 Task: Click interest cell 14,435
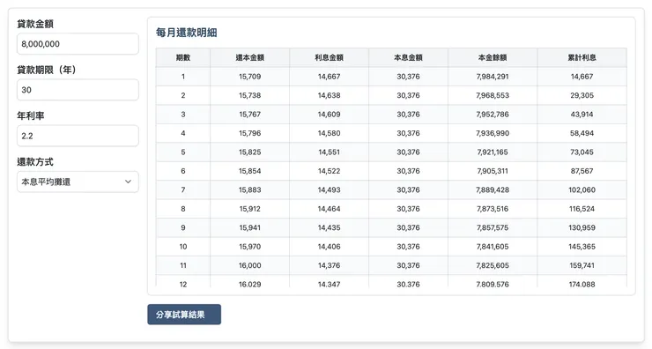coord(329,227)
